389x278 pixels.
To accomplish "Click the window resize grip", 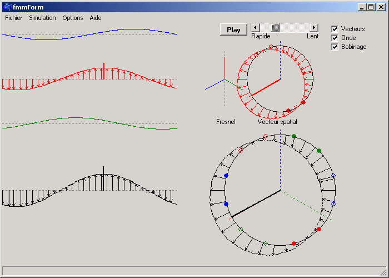I will coord(383,271).
